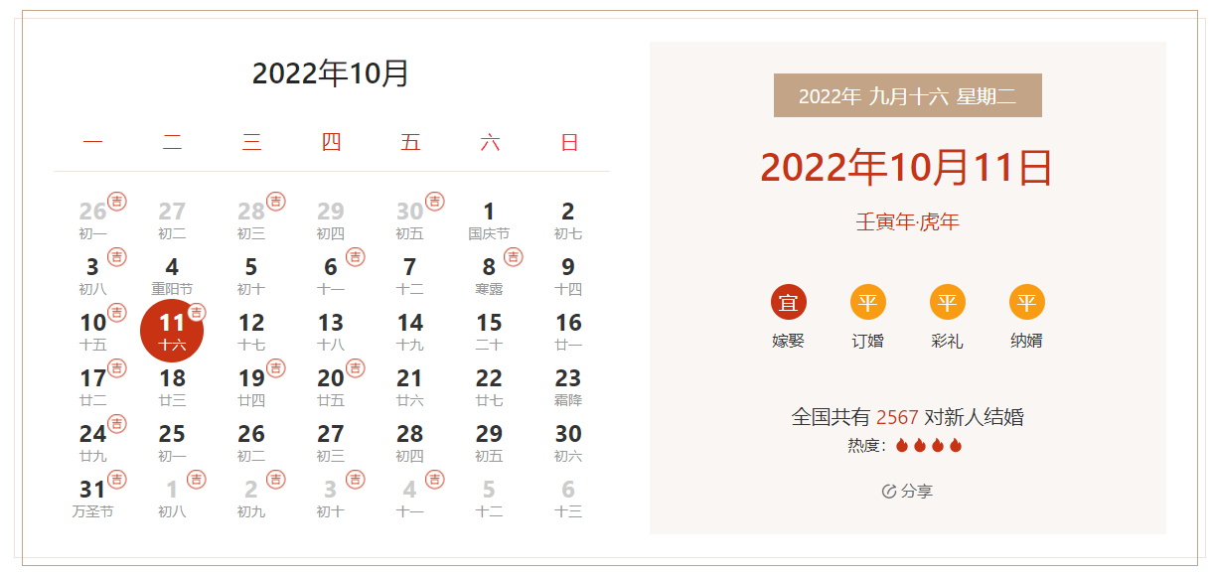The height and width of the screenshot is (574, 1213).
Task: Click the 吉 badge on September 30
Action: (x=435, y=202)
